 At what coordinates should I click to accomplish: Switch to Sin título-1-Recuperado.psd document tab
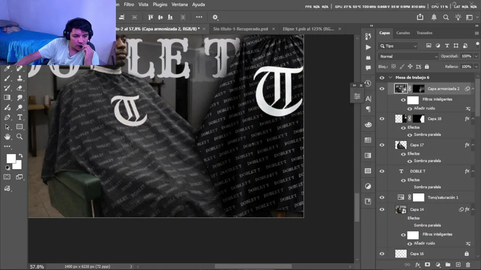tap(240, 29)
